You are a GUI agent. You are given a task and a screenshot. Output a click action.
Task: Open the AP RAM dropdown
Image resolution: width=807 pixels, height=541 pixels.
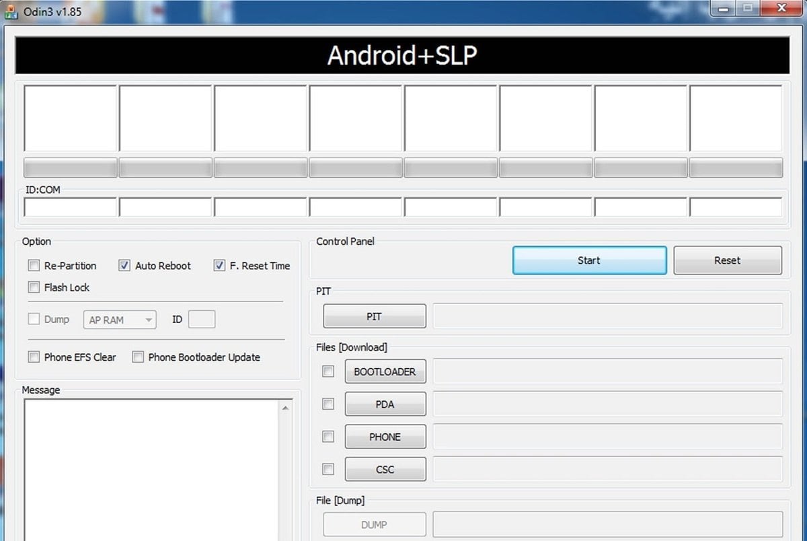tap(120, 320)
